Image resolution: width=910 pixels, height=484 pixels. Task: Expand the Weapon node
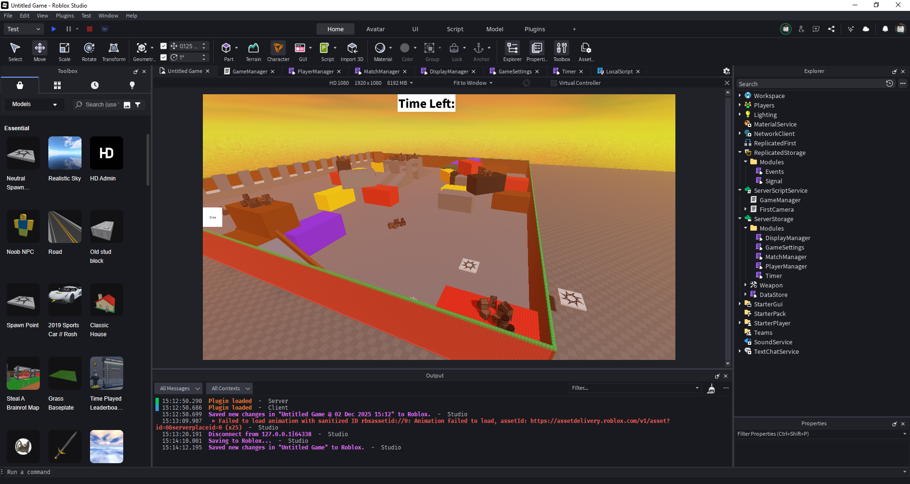(745, 285)
